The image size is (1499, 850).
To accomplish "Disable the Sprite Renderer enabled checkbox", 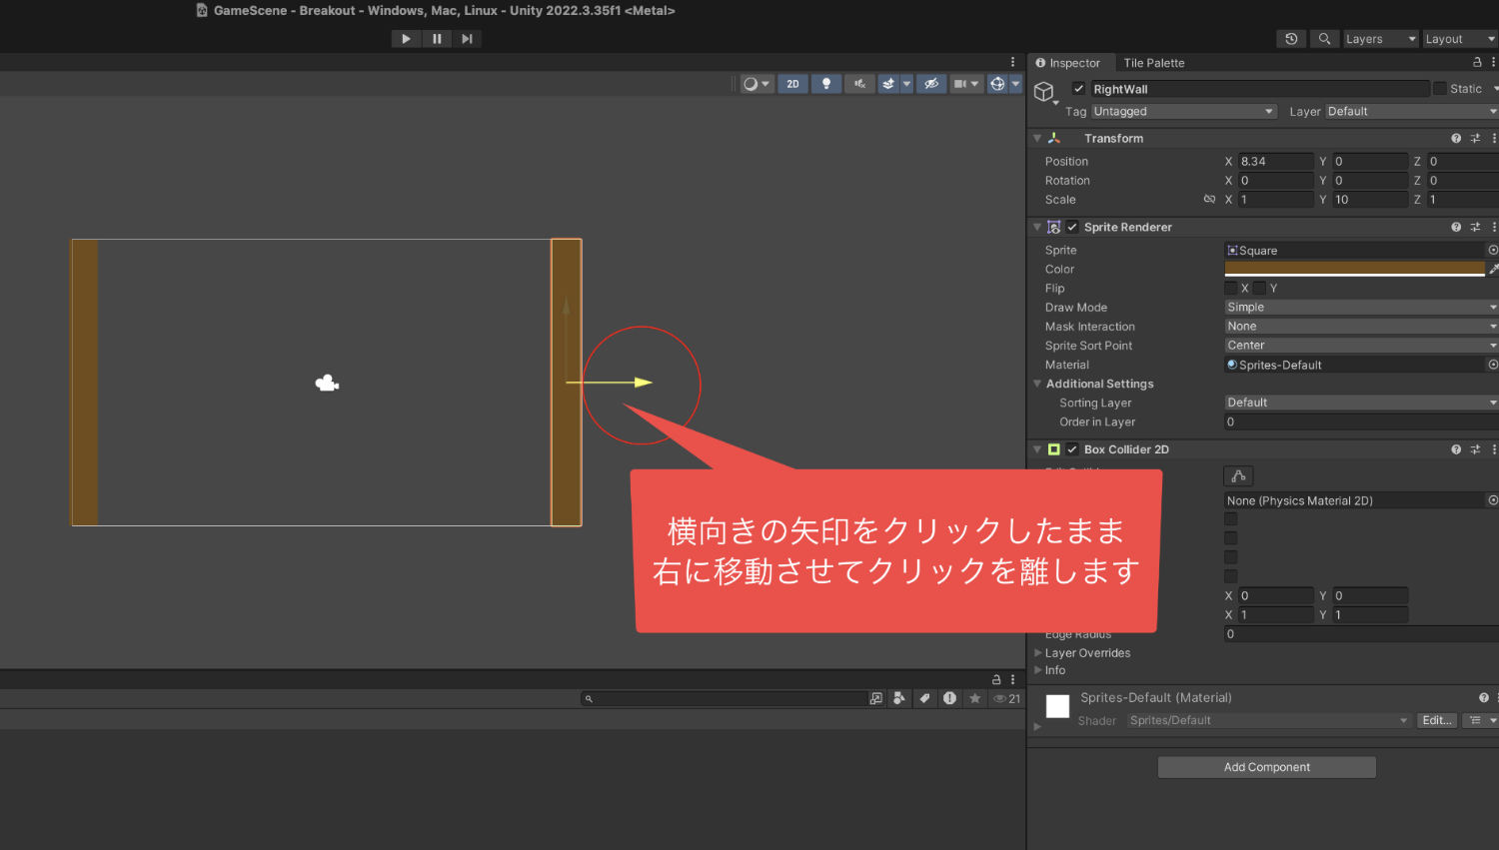I will pyautogui.click(x=1072, y=228).
